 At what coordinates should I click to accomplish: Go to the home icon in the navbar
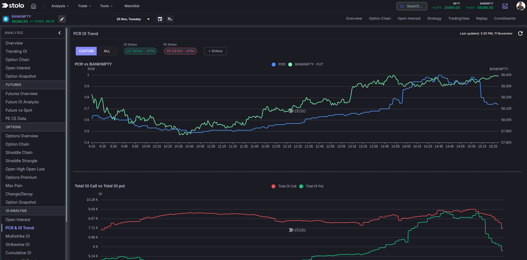pos(33,6)
